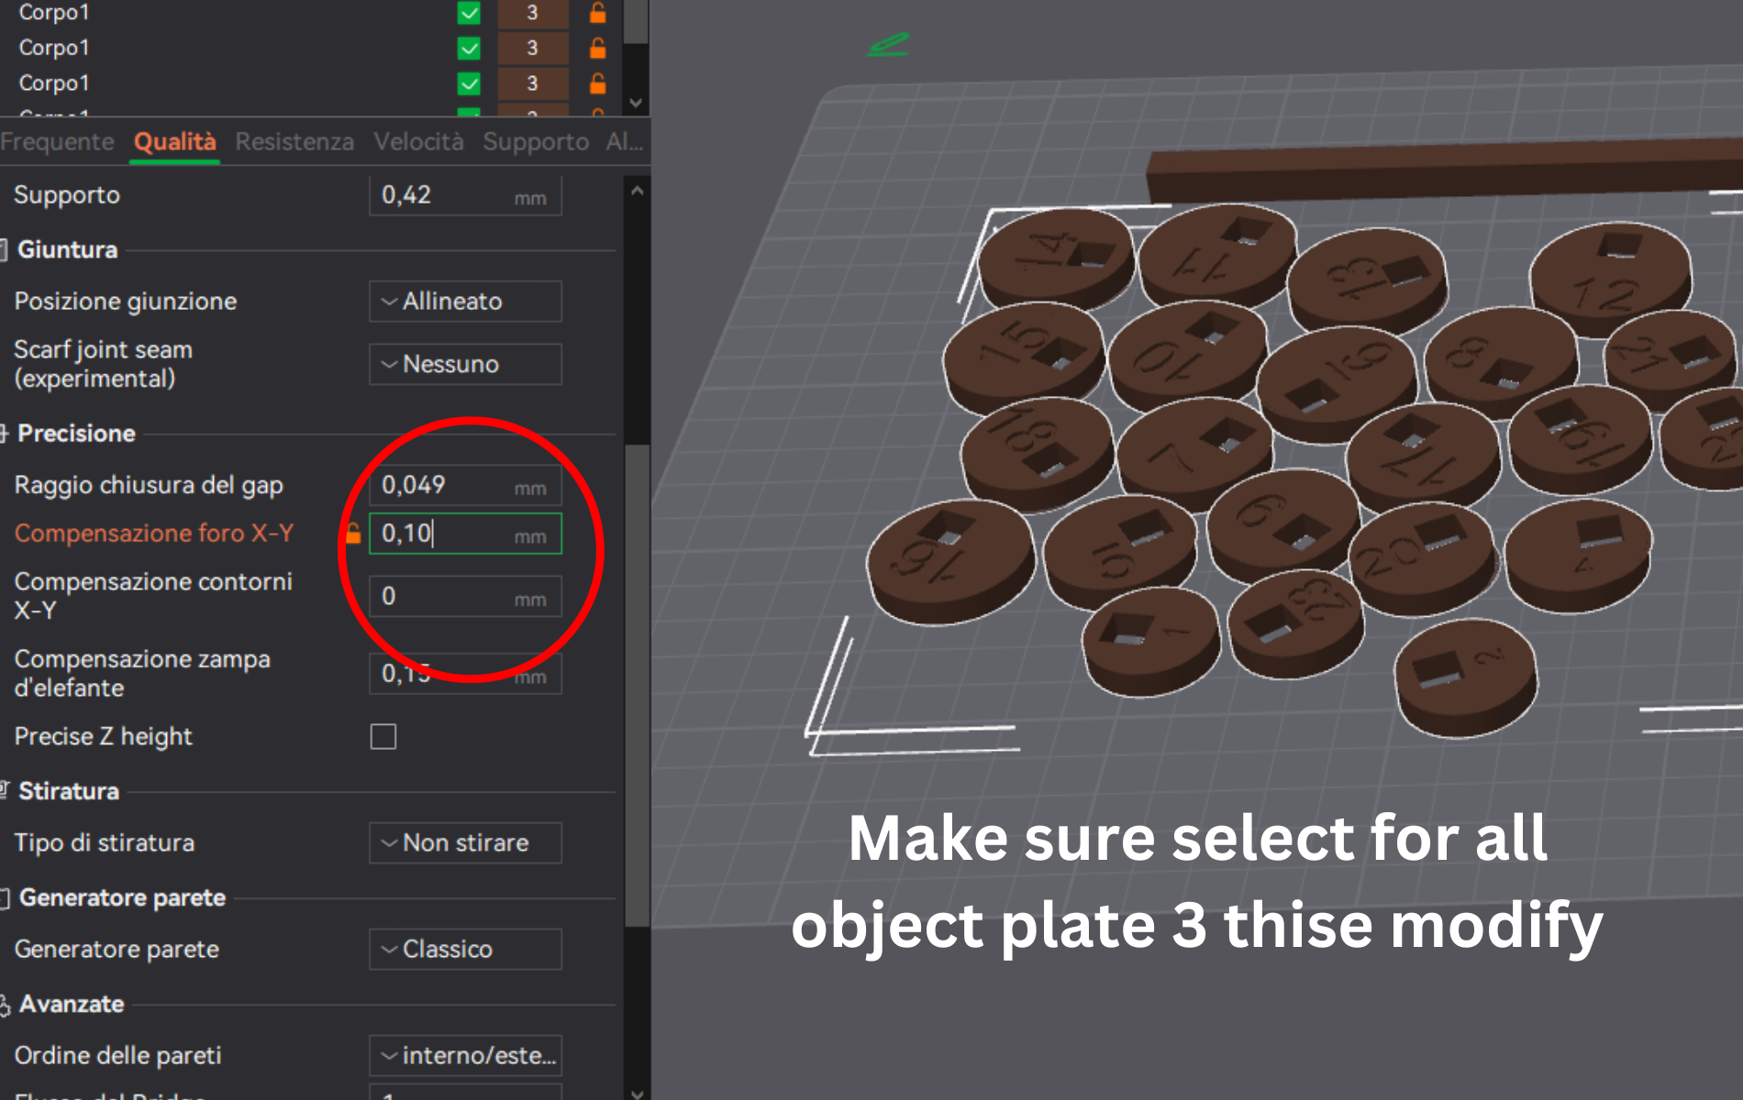
Task: Click the settings panel vertical scrollbar thumb
Action: click(x=637, y=685)
